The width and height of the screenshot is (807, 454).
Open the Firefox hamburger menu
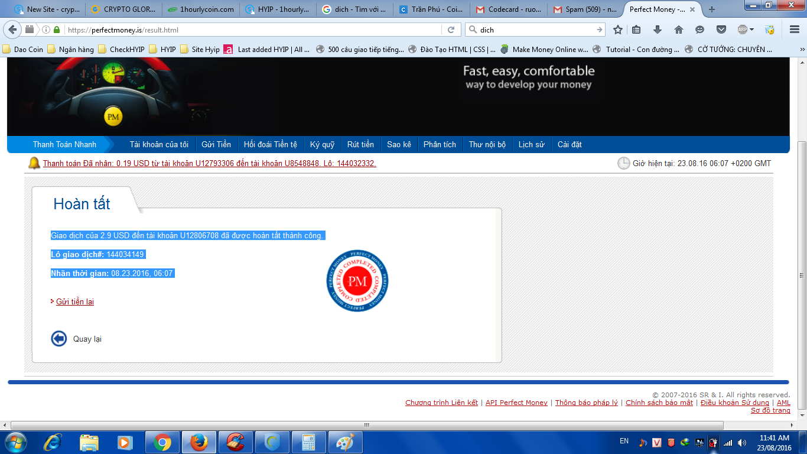(794, 30)
